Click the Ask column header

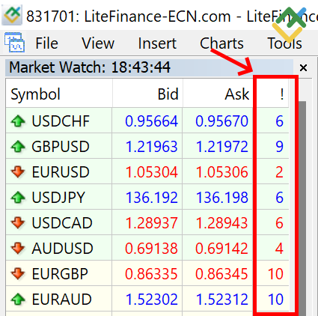point(218,94)
